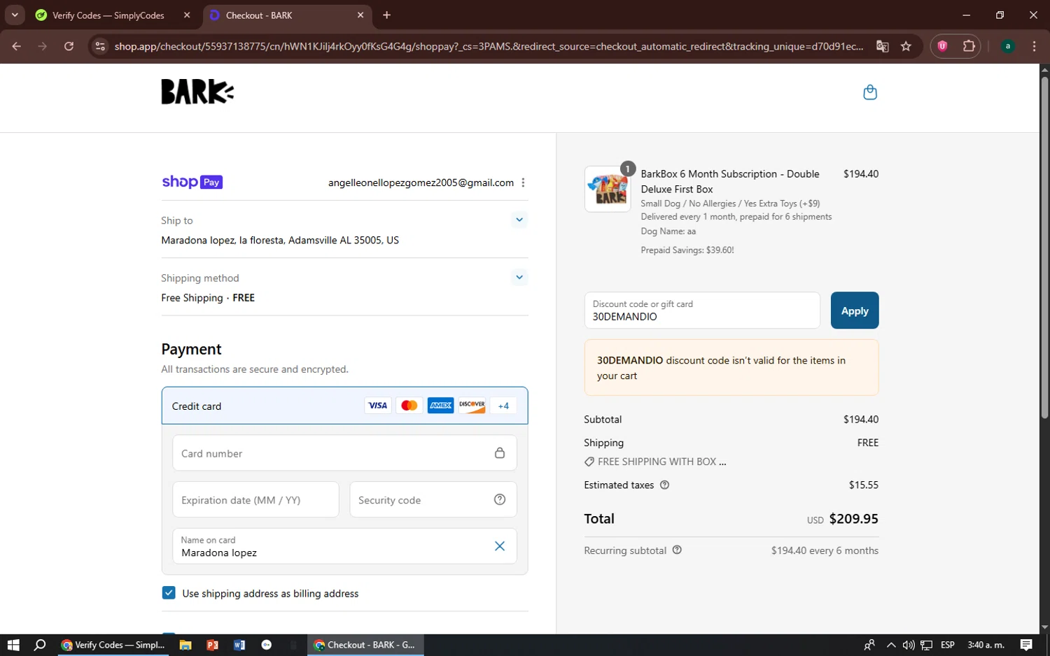Click the Total amount $209.95
1050x656 pixels.
pyautogui.click(x=853, y=519)
